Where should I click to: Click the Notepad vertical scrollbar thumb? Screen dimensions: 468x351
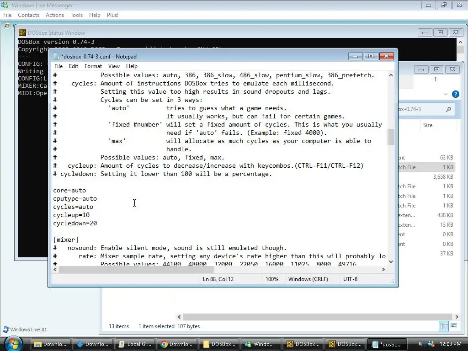click(391, 137)
